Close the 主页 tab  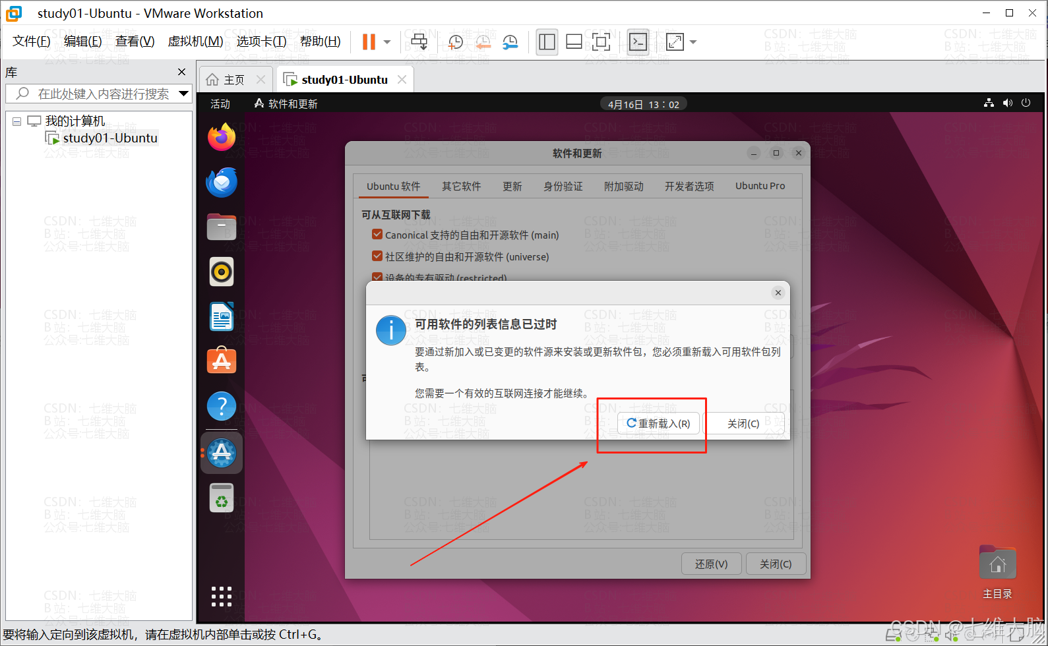(261, 80)
